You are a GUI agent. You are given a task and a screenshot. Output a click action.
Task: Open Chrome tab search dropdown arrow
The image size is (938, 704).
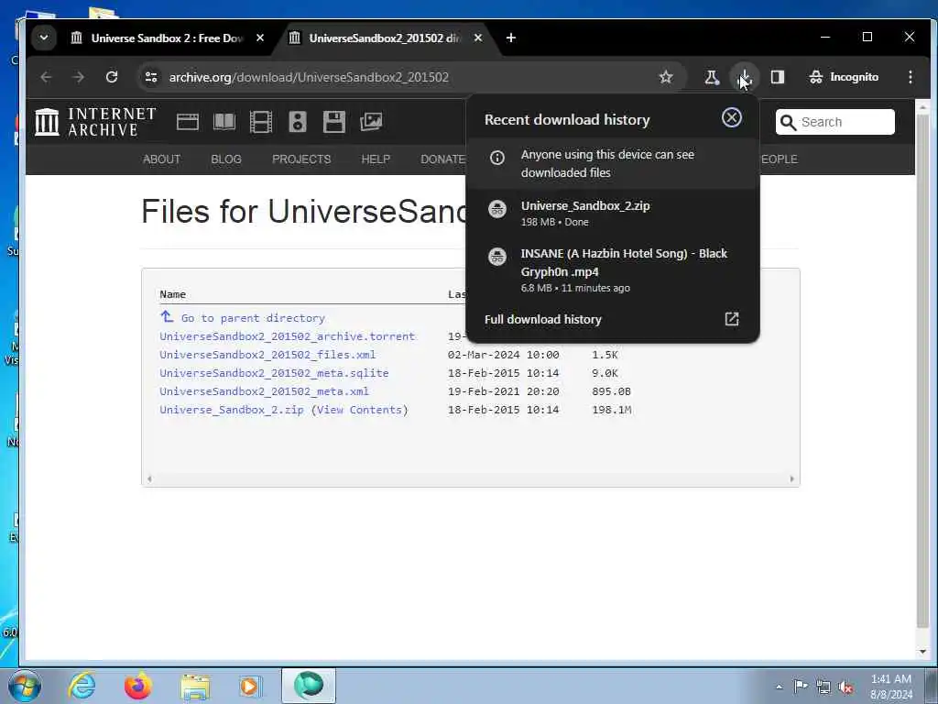point(44,38)
